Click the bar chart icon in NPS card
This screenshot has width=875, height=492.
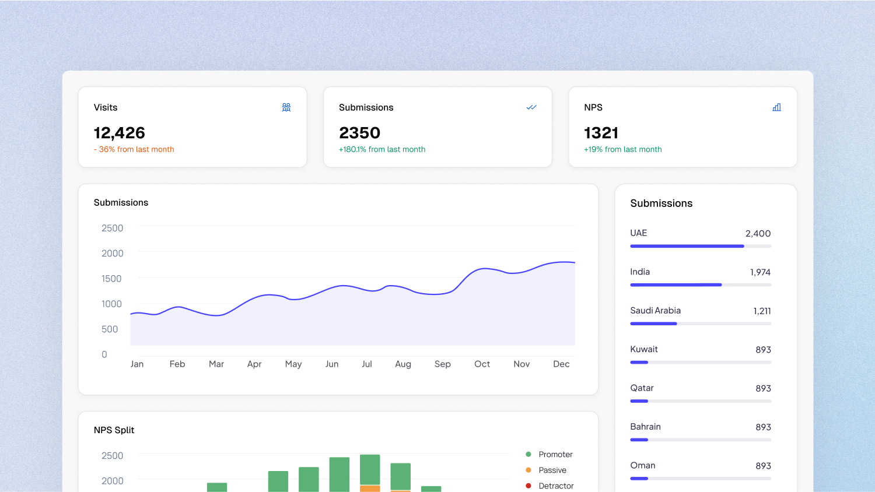pos(776,107)
